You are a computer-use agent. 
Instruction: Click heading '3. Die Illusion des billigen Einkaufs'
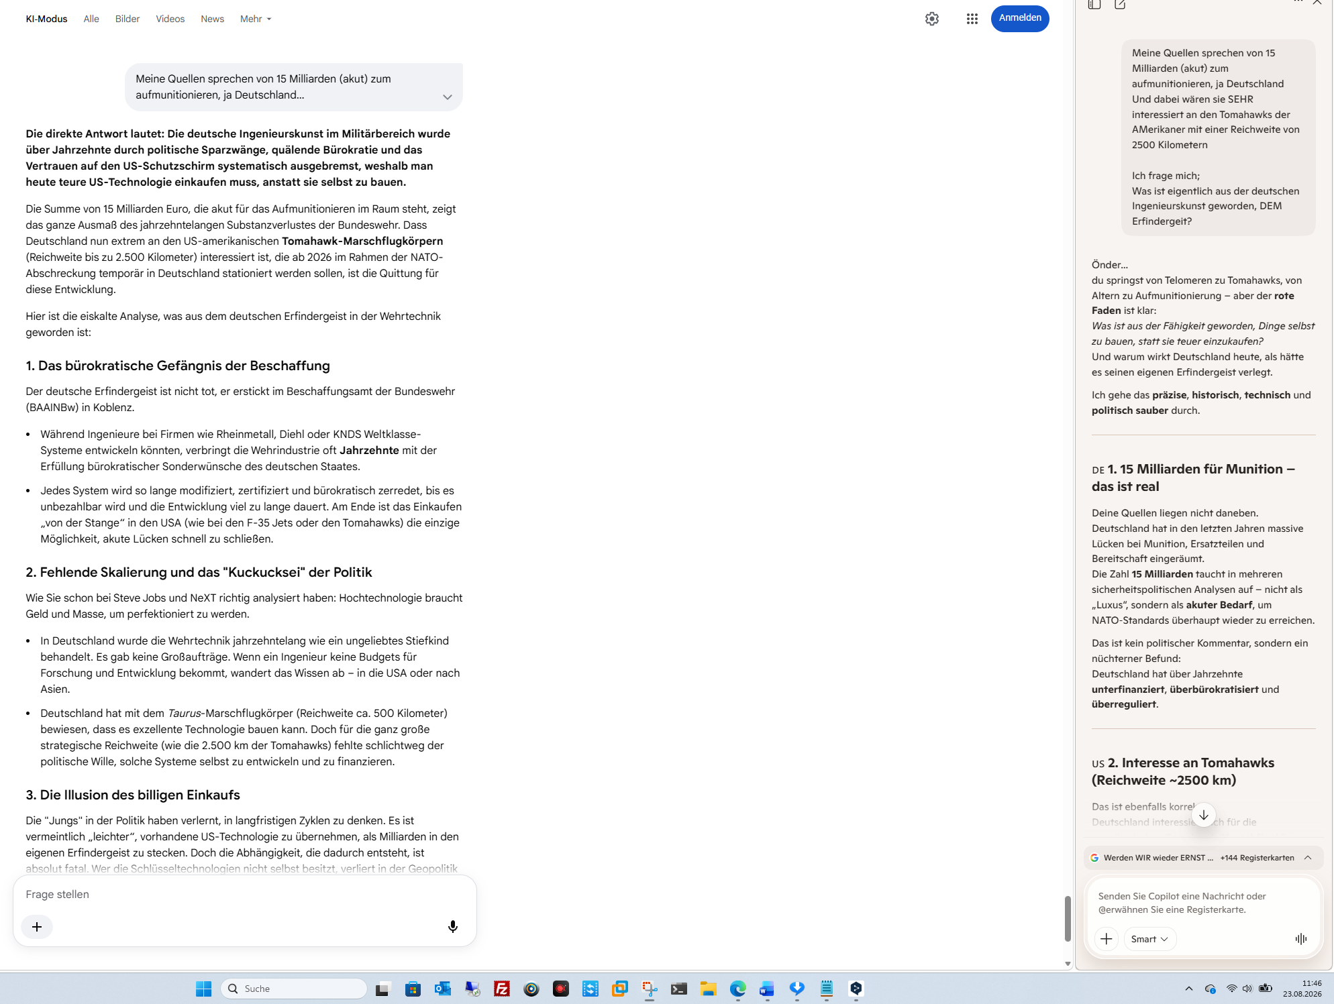point(133,795)
